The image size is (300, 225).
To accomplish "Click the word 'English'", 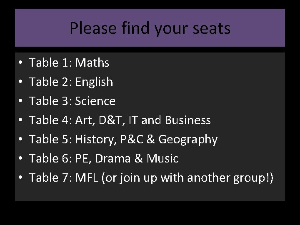I will click(94, 82).
